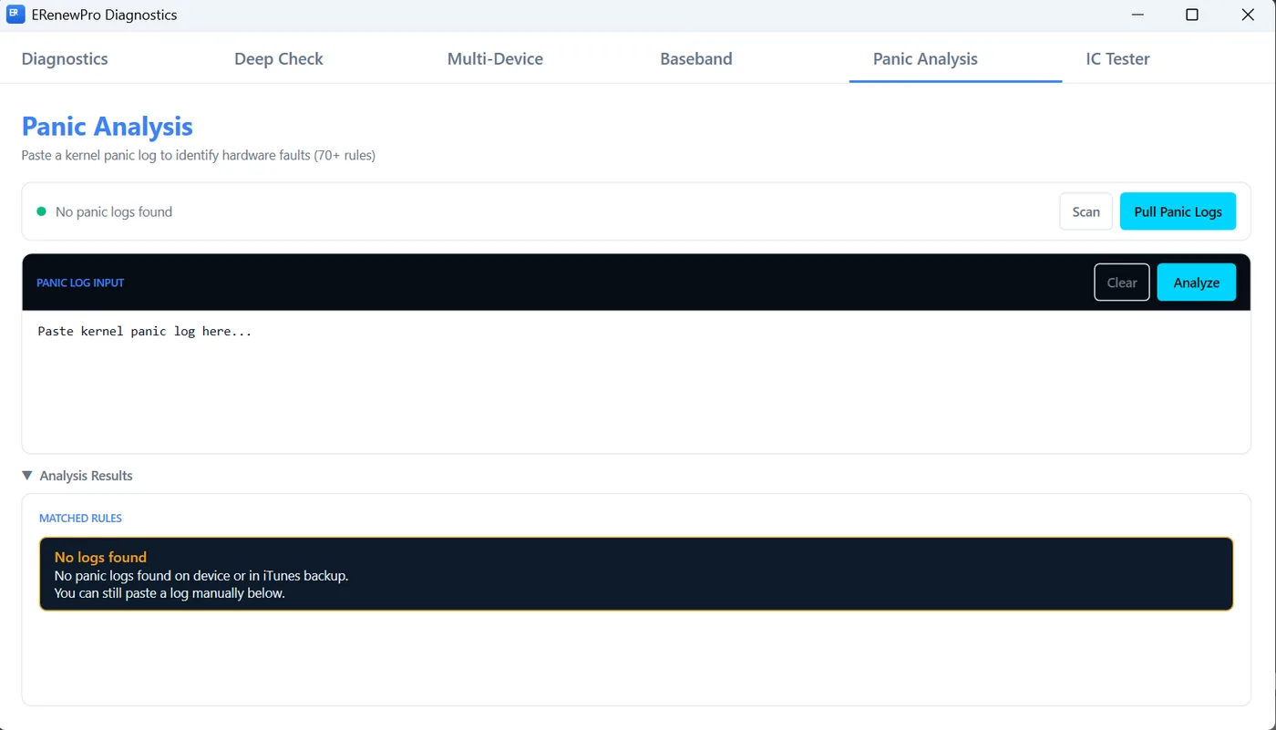Minimize the ERenewPro Diagnostics window

[1138, 15]
